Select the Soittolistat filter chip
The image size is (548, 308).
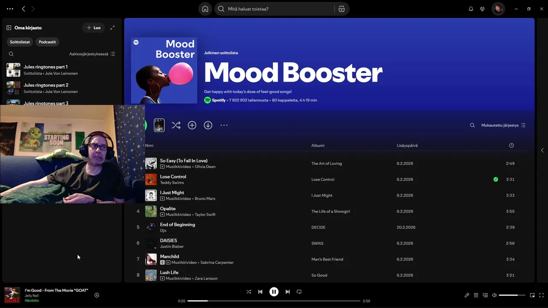click(20, 42)
